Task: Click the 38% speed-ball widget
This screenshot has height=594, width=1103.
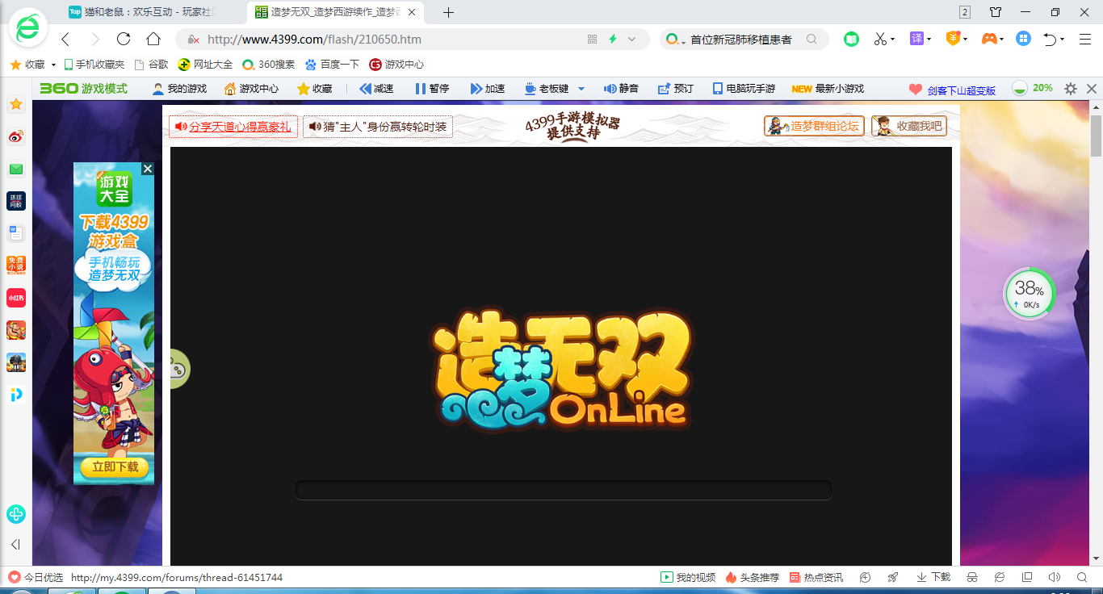Action: click(1030, 294)
